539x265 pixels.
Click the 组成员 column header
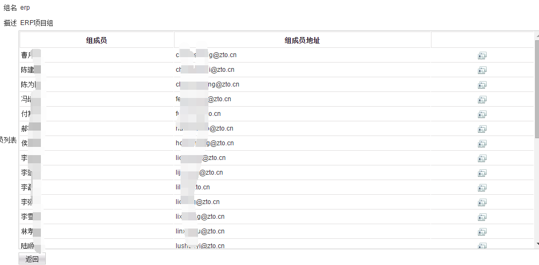point(97,40)
